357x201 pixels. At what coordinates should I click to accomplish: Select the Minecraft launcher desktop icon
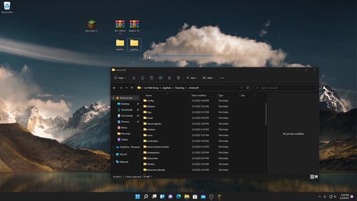click(x=91, y=26)
